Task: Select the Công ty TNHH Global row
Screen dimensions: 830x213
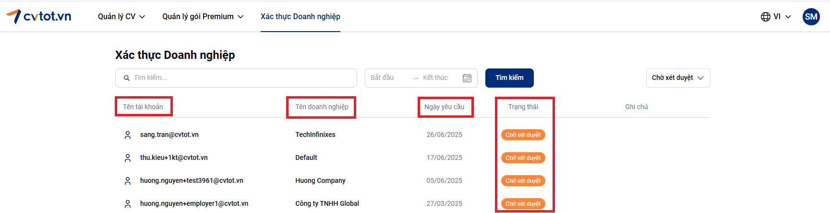Action: pos(327,204)
